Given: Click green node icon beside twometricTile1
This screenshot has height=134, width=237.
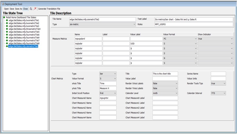Looking at the screenshot, I should pyautogui.click(x=7, y=20).
